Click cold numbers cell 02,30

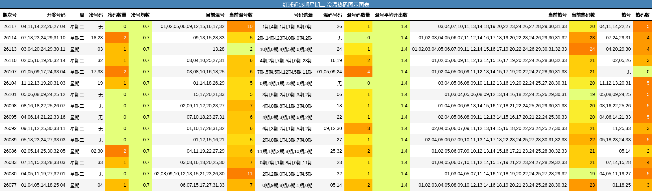(x=97, y=151)
